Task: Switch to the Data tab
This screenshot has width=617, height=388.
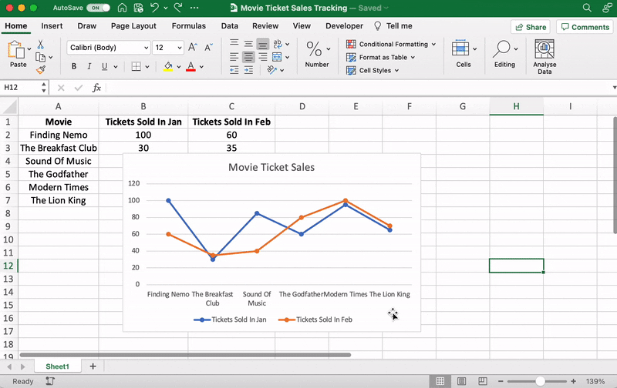Action: pos(229,26)
